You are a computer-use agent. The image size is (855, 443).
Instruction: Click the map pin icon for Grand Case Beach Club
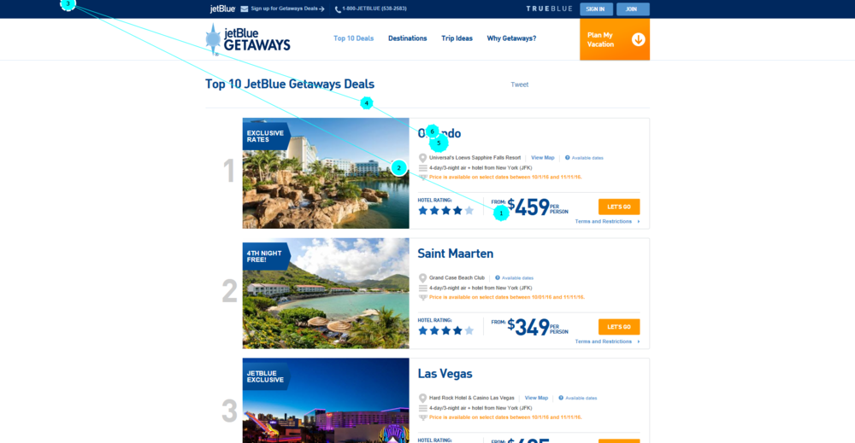click(x=422, y=278)
